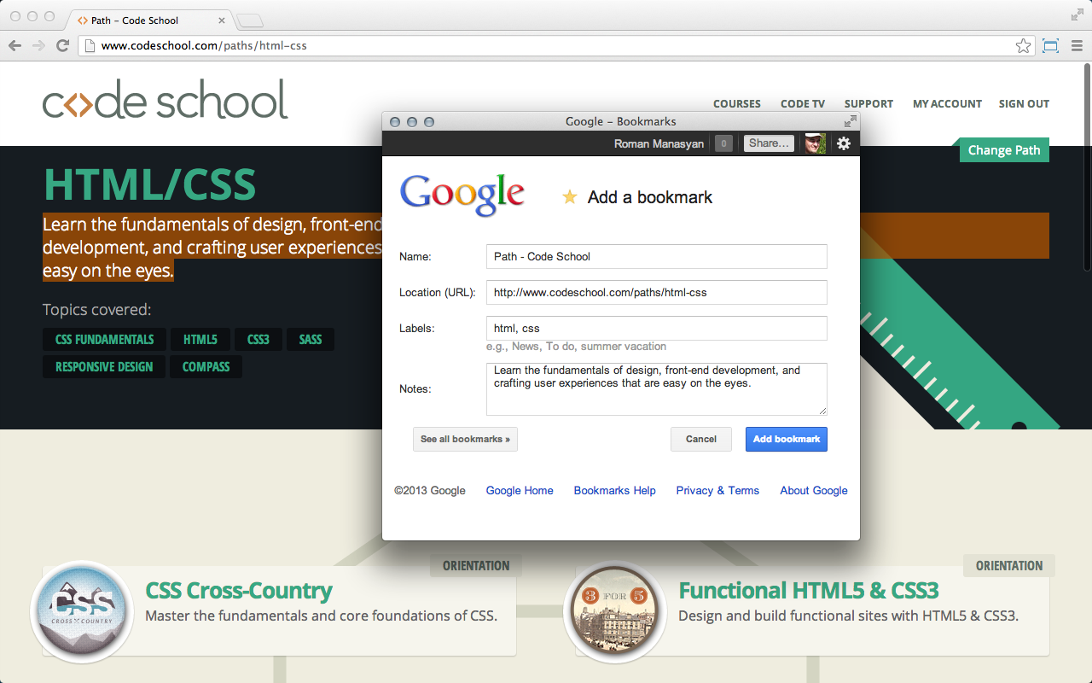Click the 3 for 5 course badge
The height and width of the screenshot is (683, 1092).
click(615, 611)
